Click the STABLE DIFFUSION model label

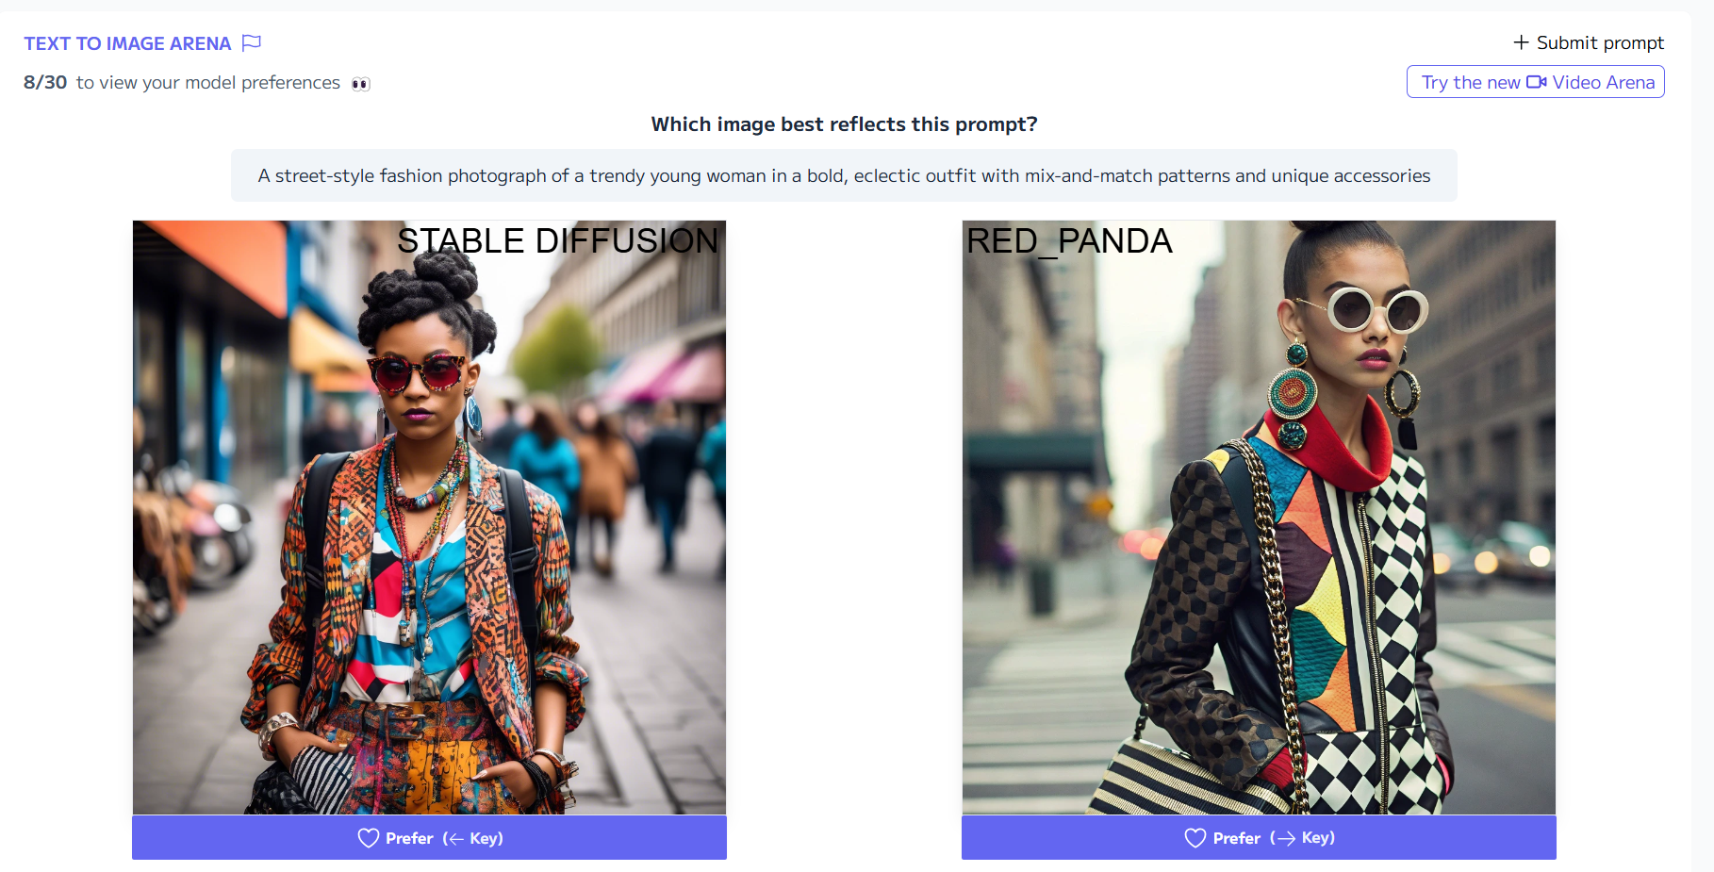click(557, 241)
